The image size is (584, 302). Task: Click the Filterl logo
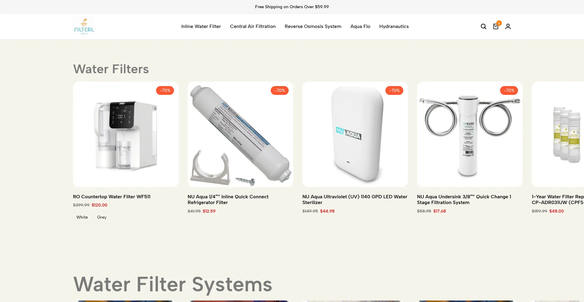click(84, 26)
